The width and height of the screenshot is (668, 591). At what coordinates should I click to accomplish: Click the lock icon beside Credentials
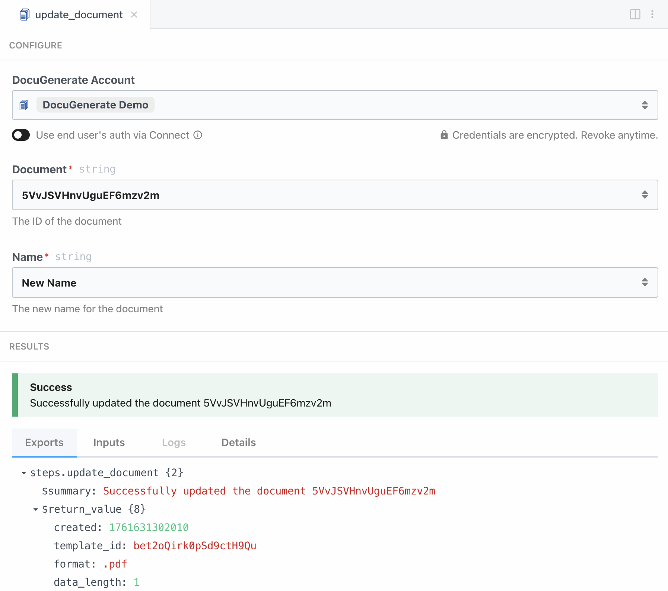point(444,135)
